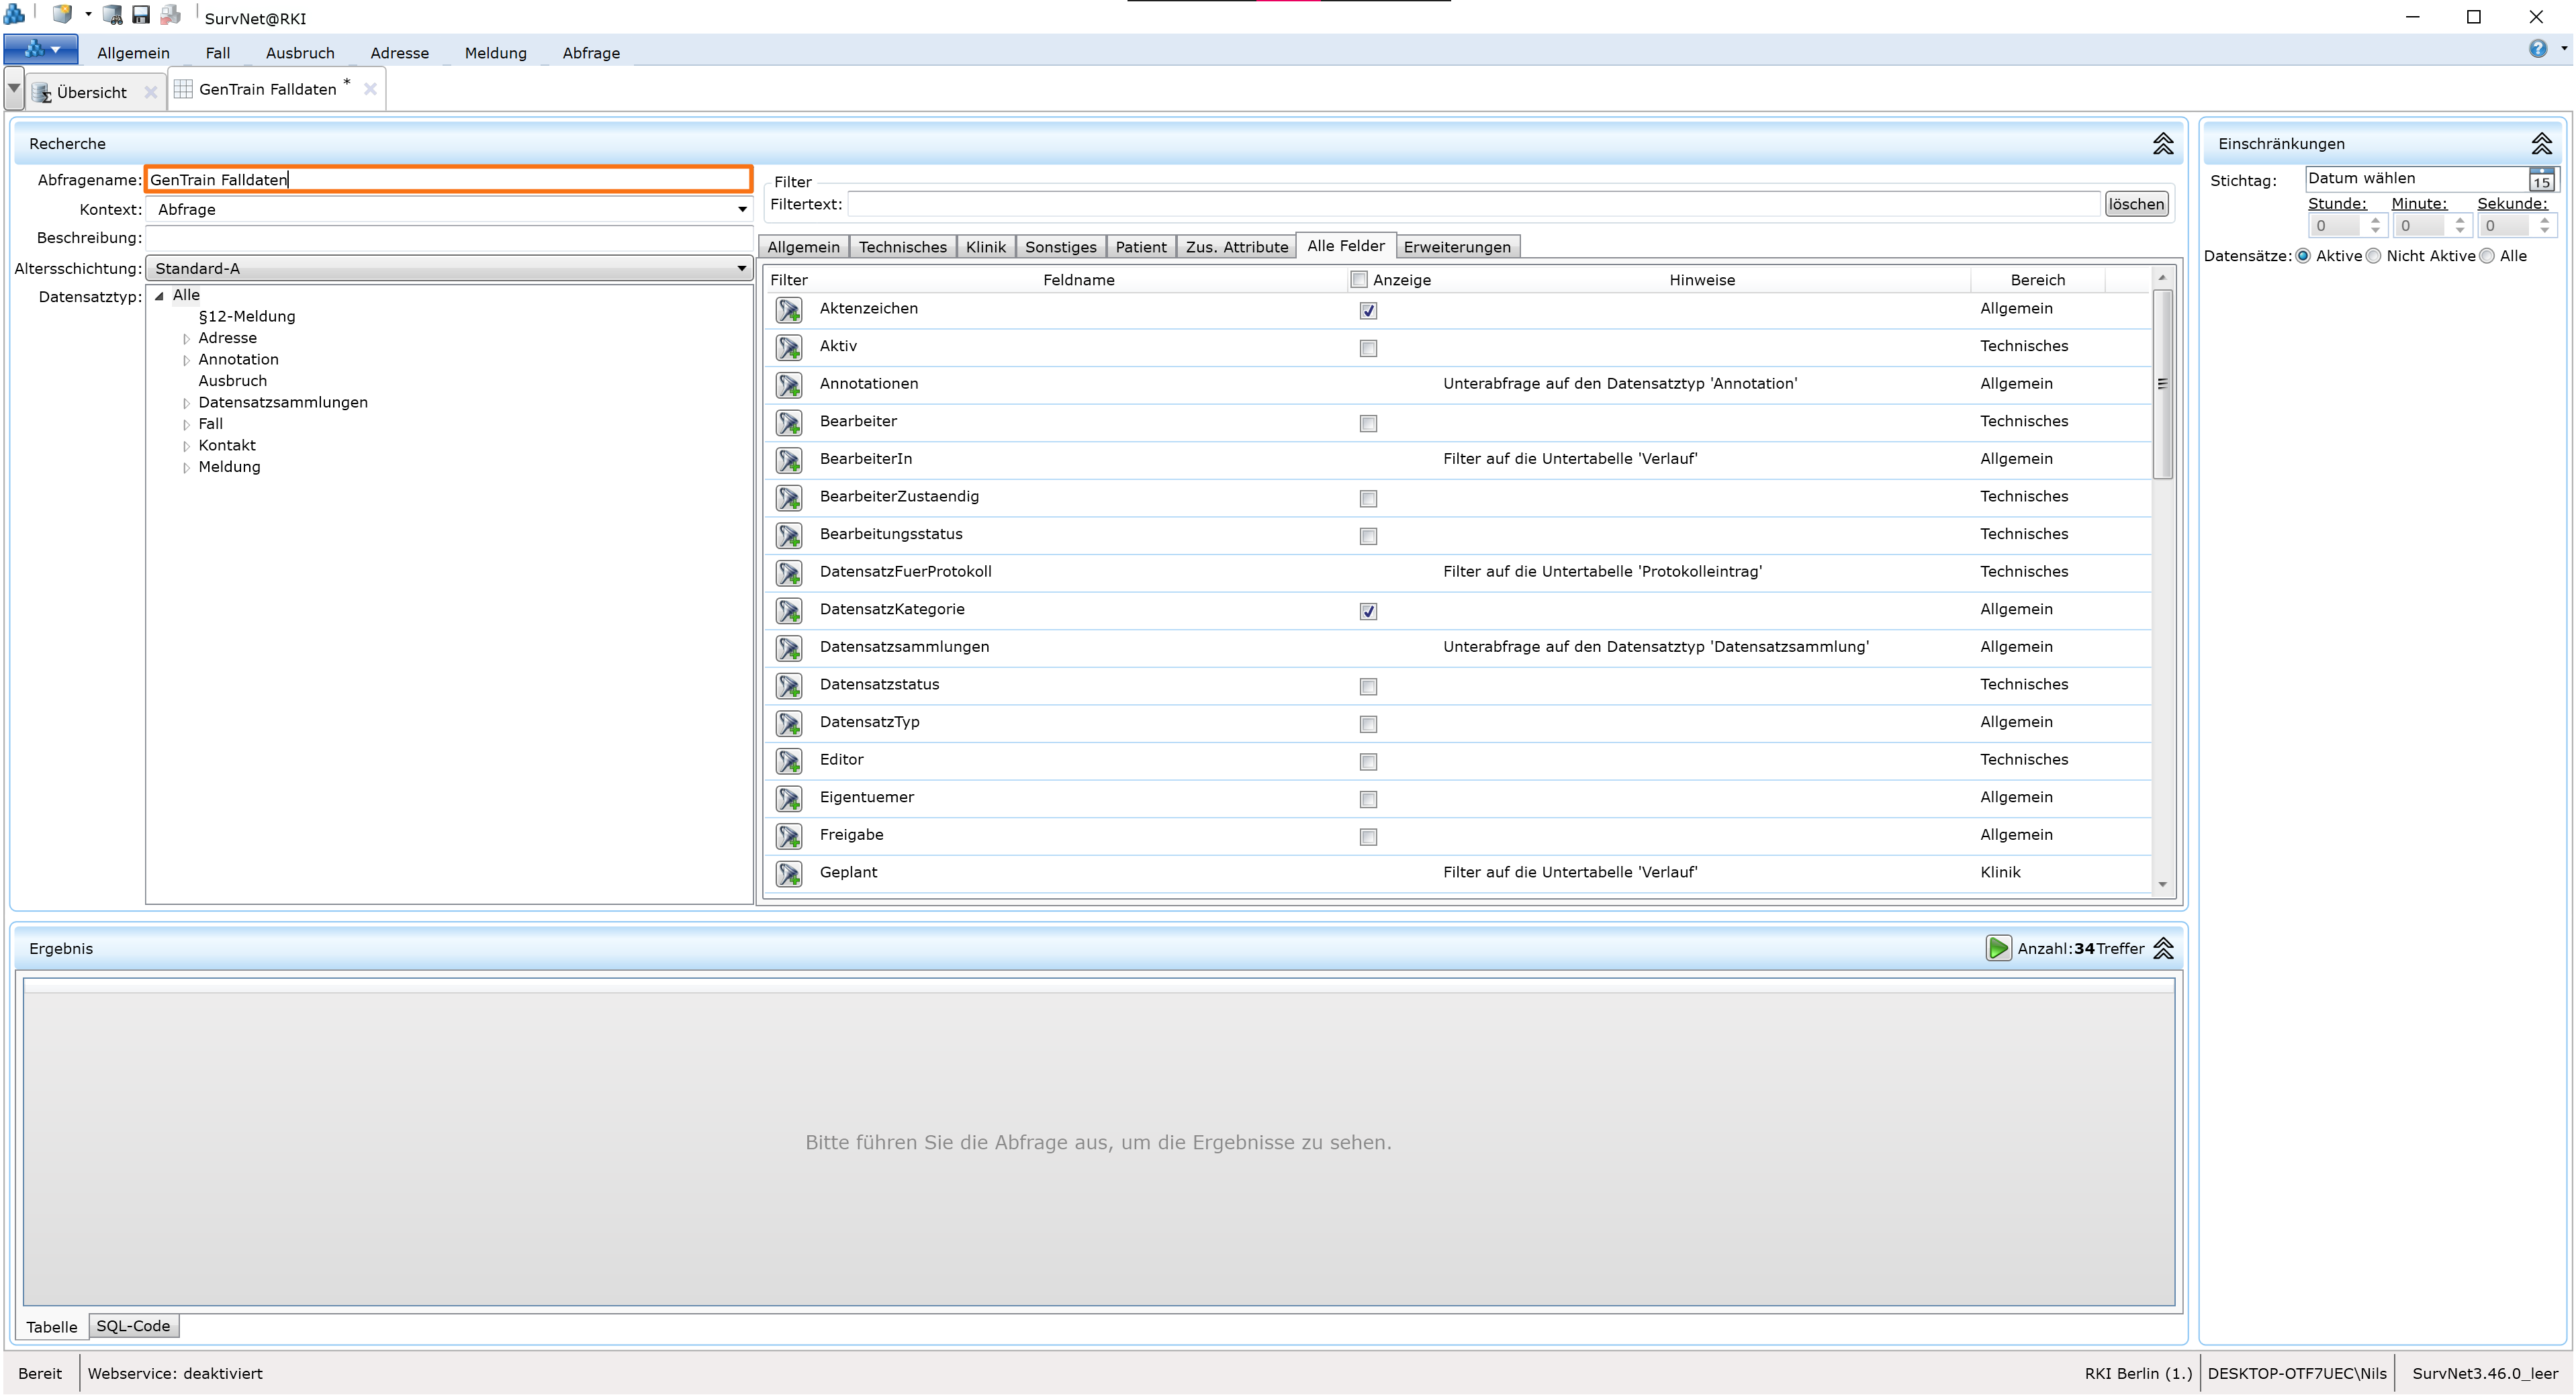Click the new record toolbar icon

pos(62,13)
